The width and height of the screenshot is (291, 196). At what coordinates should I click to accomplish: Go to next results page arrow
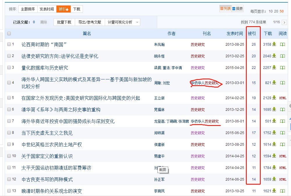click(x=285, y=22)
